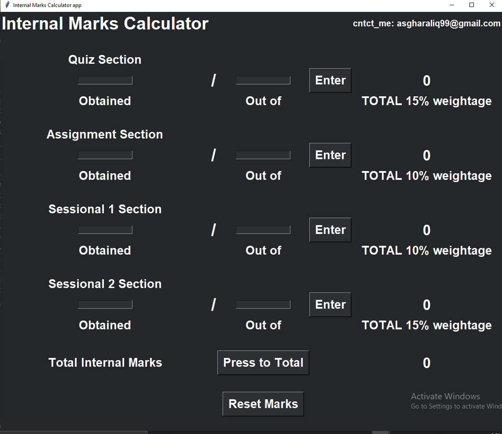This screenshot has width=502, height=434.
Task: Click the Out of field in Quiz Section
Action: click(263, 80)
